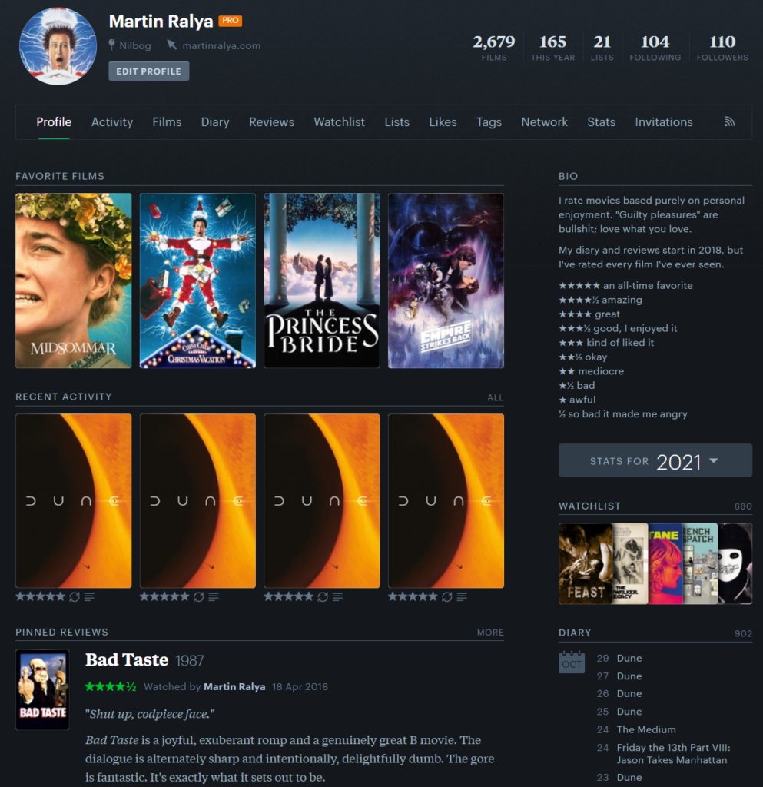Click the OCT calendar icon in Diary
Screen dimensions: 763x787
pyautogui.click(x=572, y=662)
